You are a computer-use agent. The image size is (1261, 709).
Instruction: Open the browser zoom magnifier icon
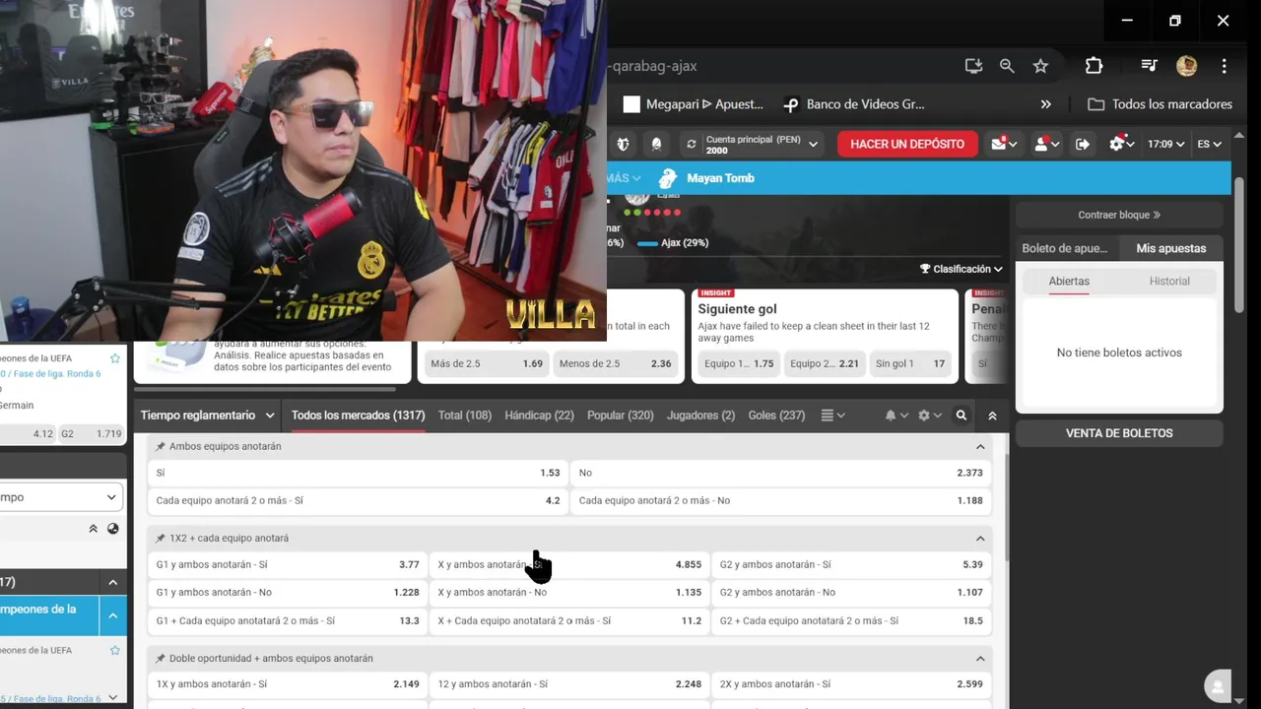pyautogui.click(x=1007, y=66)
